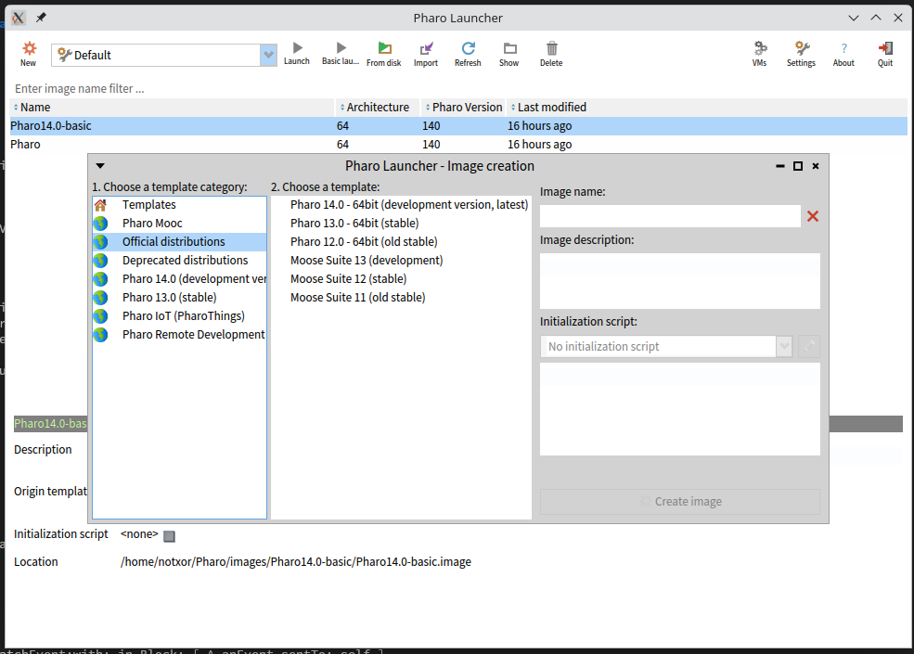
Task: Select the Pharo Mooc template category
Action: coord(152,224)
